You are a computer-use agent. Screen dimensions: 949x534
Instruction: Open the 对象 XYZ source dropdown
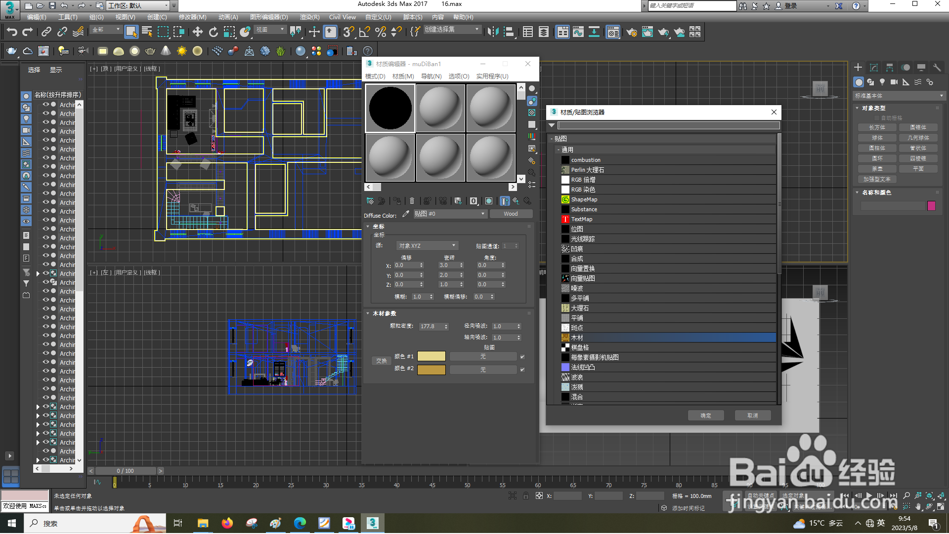(x=427, y=246)
